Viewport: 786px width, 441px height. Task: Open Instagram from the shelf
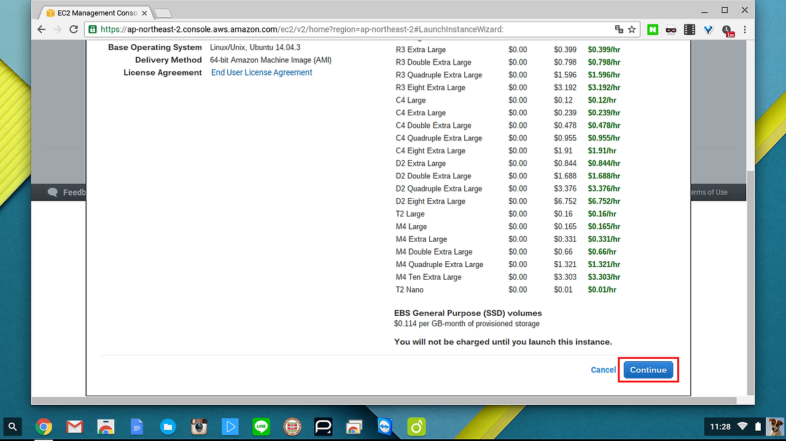point(198,426)
